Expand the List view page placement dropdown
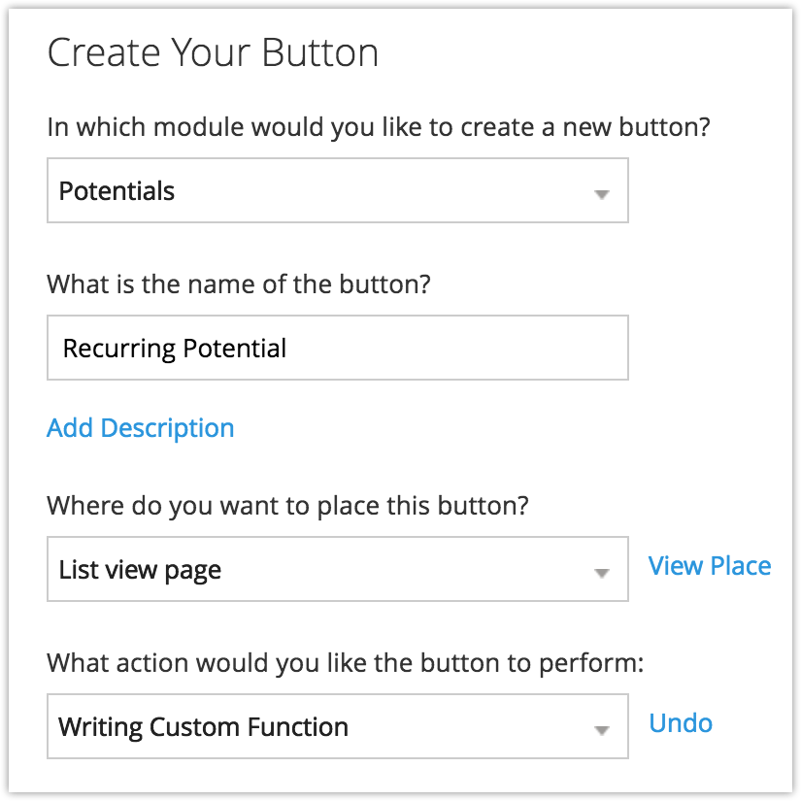 pos(337,569)
